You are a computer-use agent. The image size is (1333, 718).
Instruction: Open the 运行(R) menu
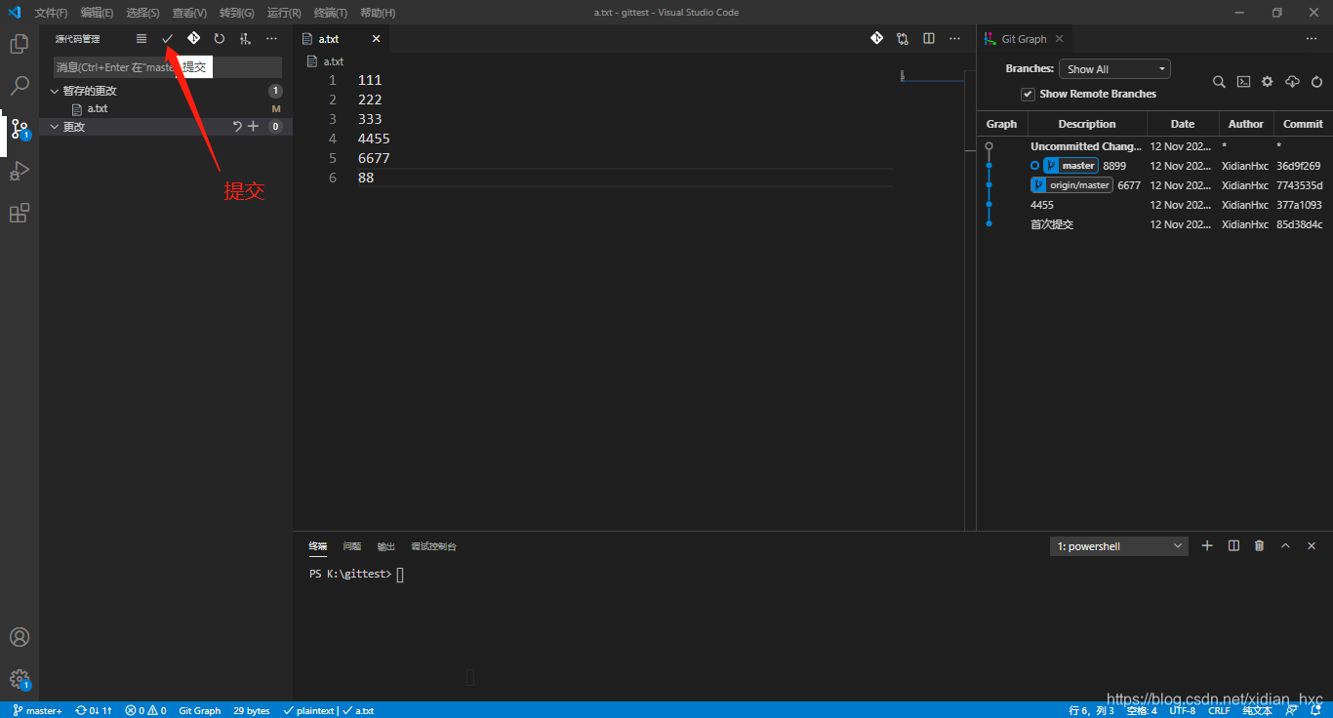click(284, 13)
